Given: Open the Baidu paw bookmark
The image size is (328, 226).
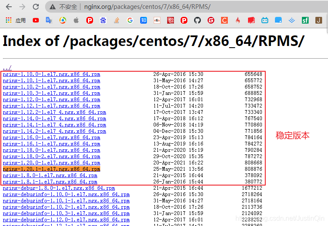Looking at the screenshot, I should [103, 20].
